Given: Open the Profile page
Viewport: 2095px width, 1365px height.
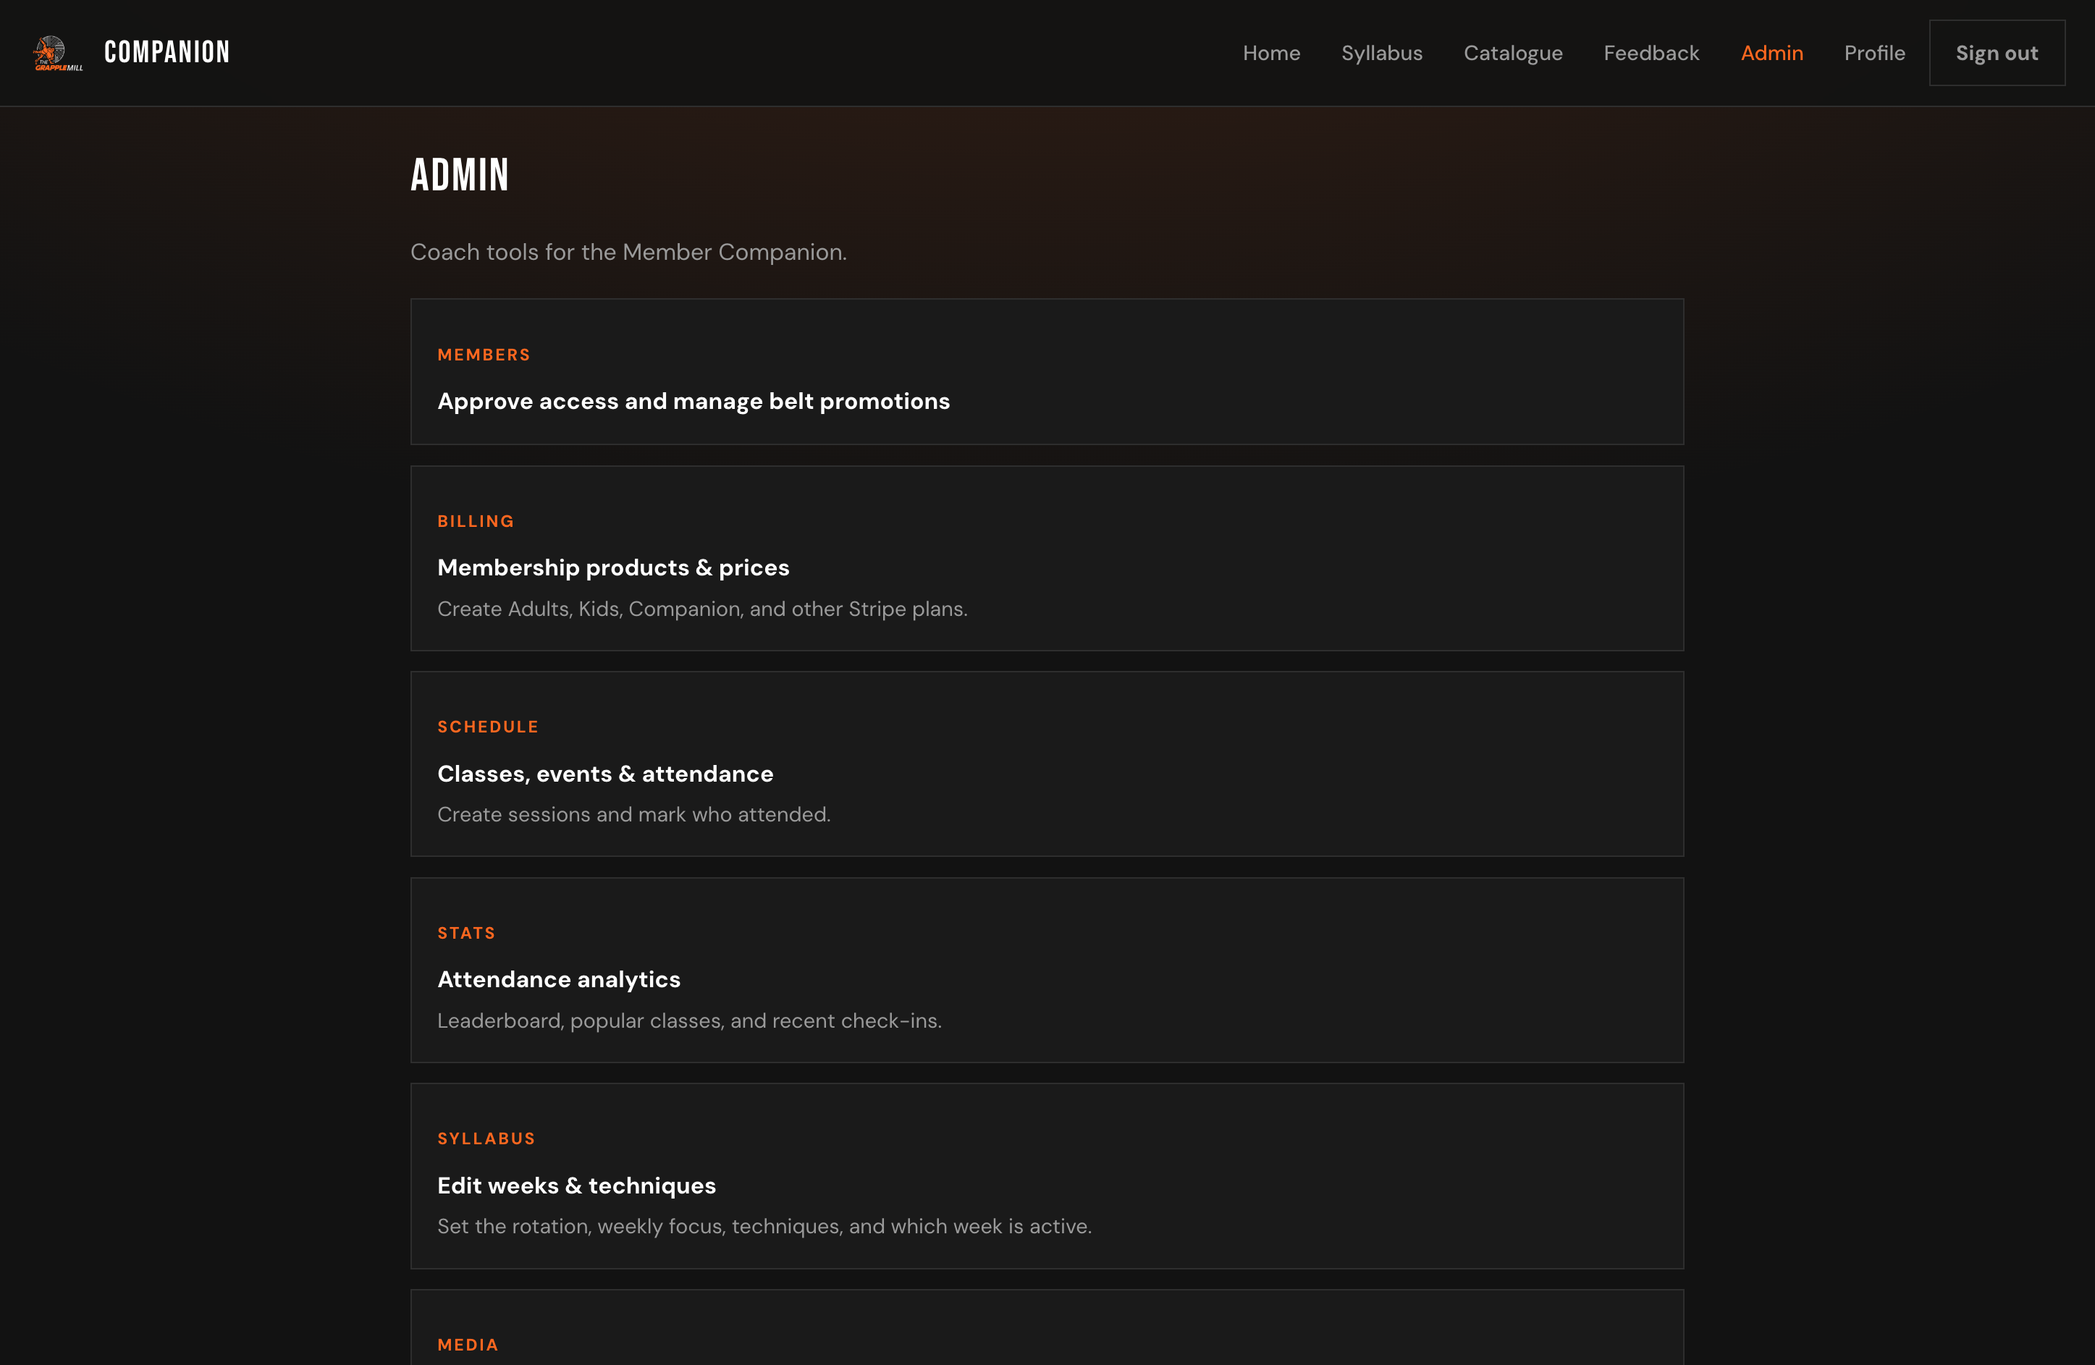Looking at the screenshot, I should (x=1874, y=53).
